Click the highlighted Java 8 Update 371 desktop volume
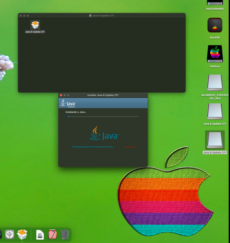Screen dimensions: 230x243 pos(215,140)
